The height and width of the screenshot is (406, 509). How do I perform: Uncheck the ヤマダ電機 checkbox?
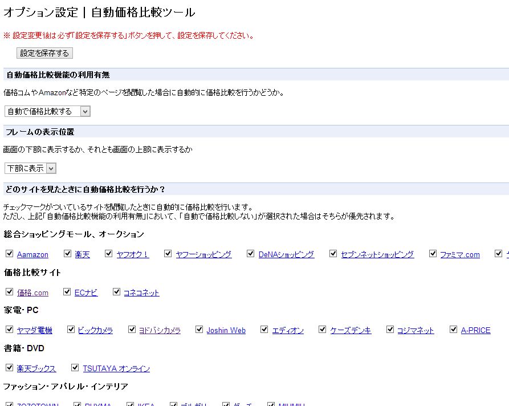point(10,330)
